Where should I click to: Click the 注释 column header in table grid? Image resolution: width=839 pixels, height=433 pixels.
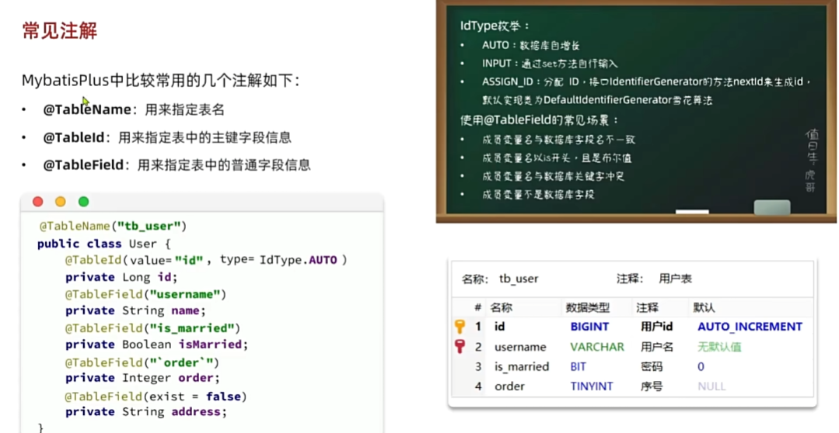coord(648,307)
